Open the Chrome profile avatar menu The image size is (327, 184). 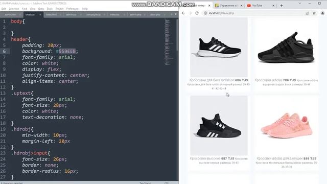point(322,13)
